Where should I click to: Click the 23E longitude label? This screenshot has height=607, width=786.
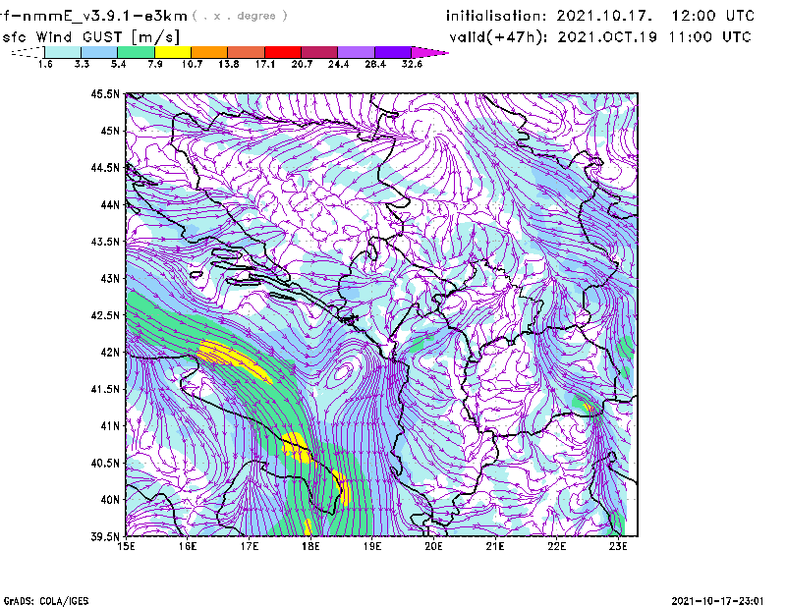618,546
